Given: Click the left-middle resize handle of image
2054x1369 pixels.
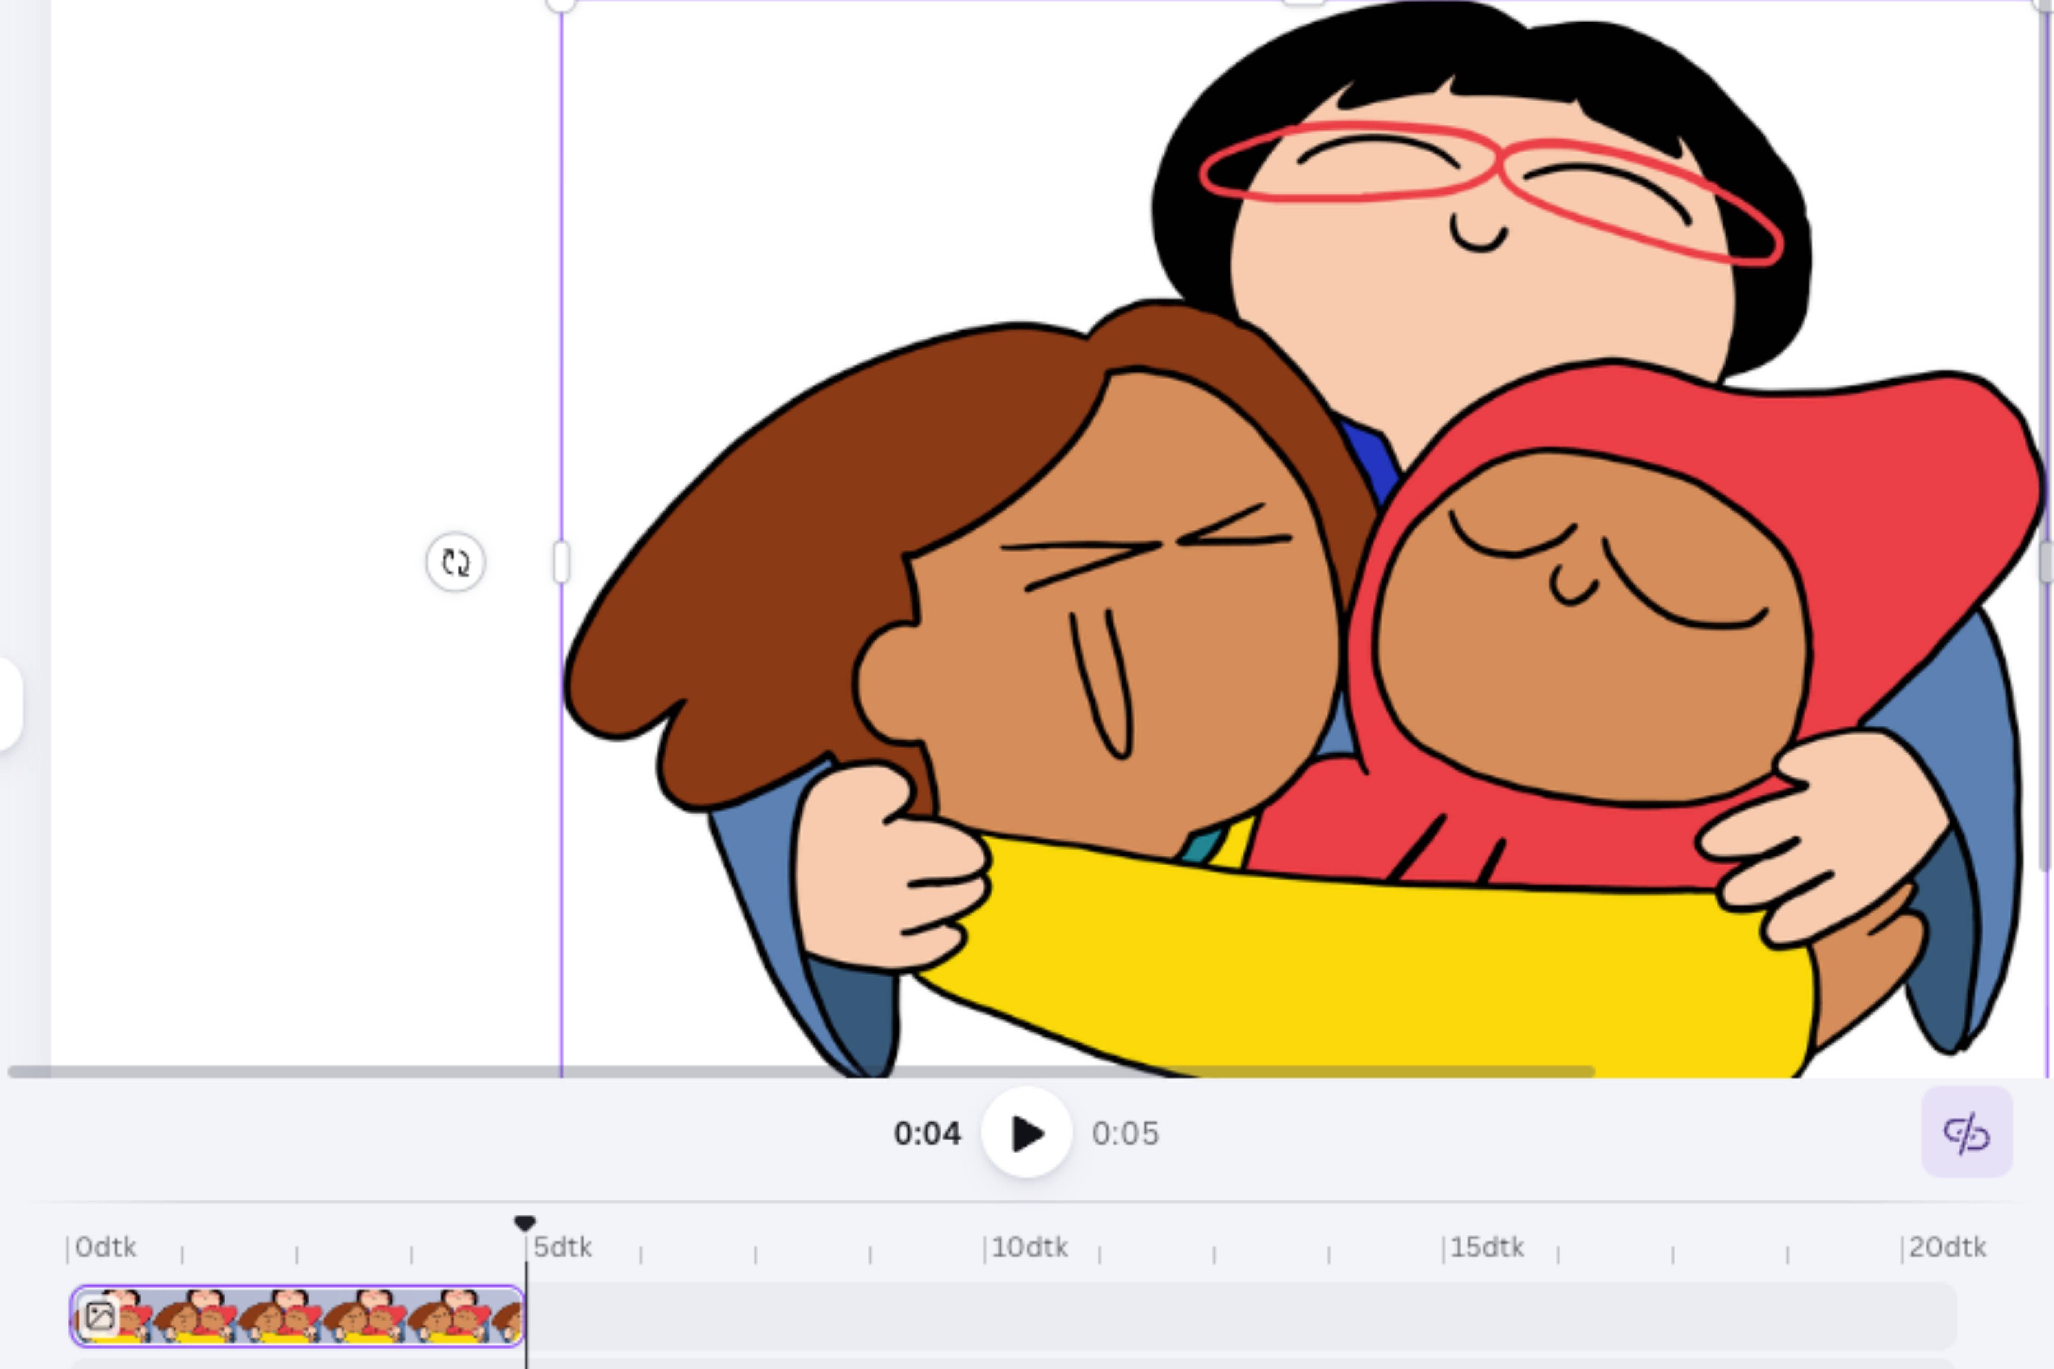Looking at the screenshot, I should (562, 561).
